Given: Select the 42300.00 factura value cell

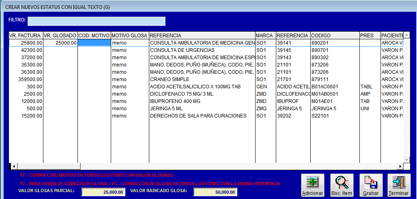Looking at the screenshot, I should pyautogui.click(x=26, y=50).
